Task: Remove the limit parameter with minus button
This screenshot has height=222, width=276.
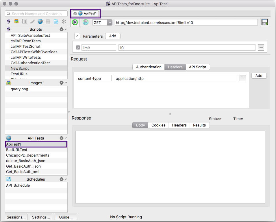Action: pyautogui.click(x=261, y=47)
